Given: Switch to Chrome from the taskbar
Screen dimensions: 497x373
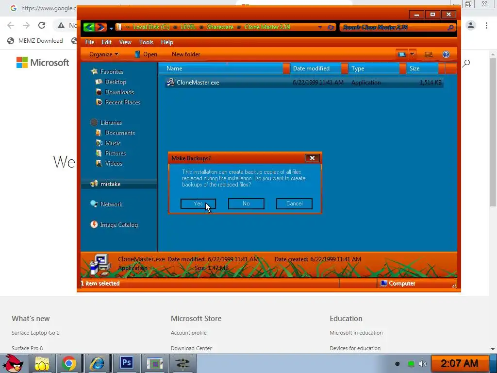Looking at the screenshot, I should point(69,363).
